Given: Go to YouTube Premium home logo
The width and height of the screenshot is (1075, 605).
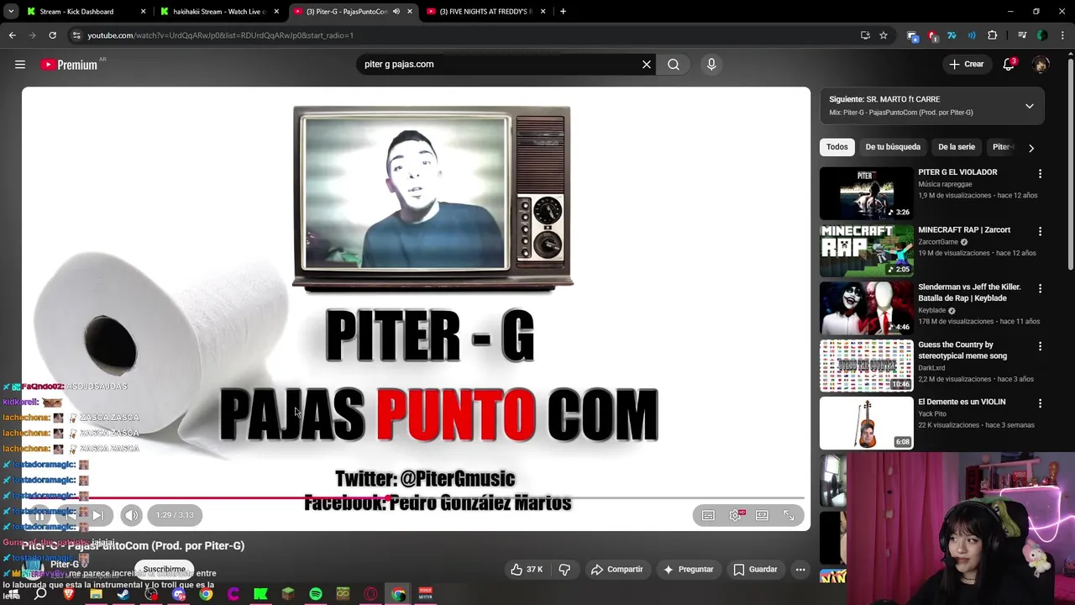Looking at the screenshot, I should [x=69, y=65].
